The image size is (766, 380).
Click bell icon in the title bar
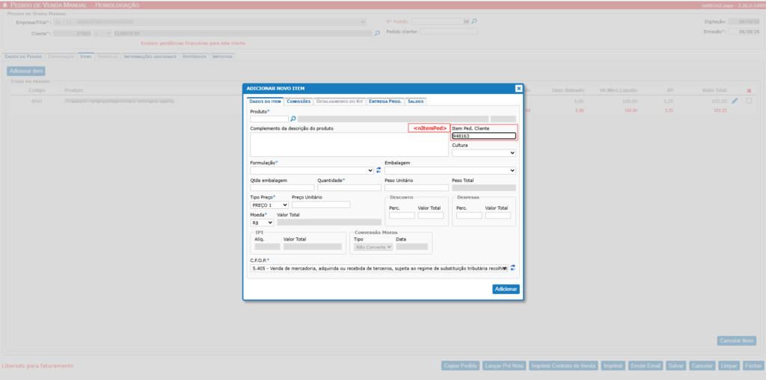(x=5, y=5)
